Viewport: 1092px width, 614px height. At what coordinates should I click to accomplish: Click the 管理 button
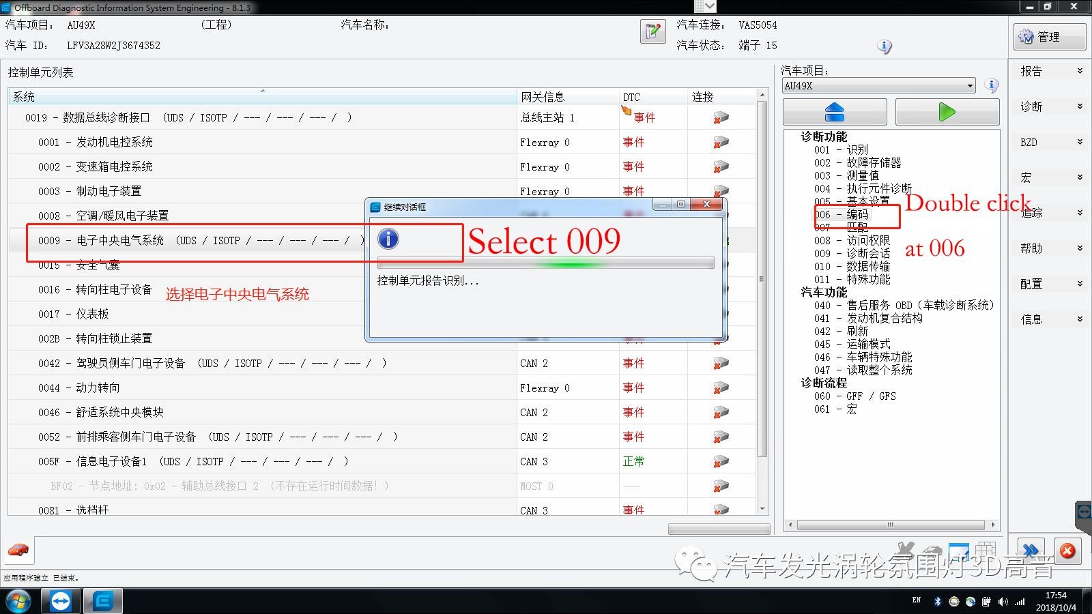tap(1049, 37)
